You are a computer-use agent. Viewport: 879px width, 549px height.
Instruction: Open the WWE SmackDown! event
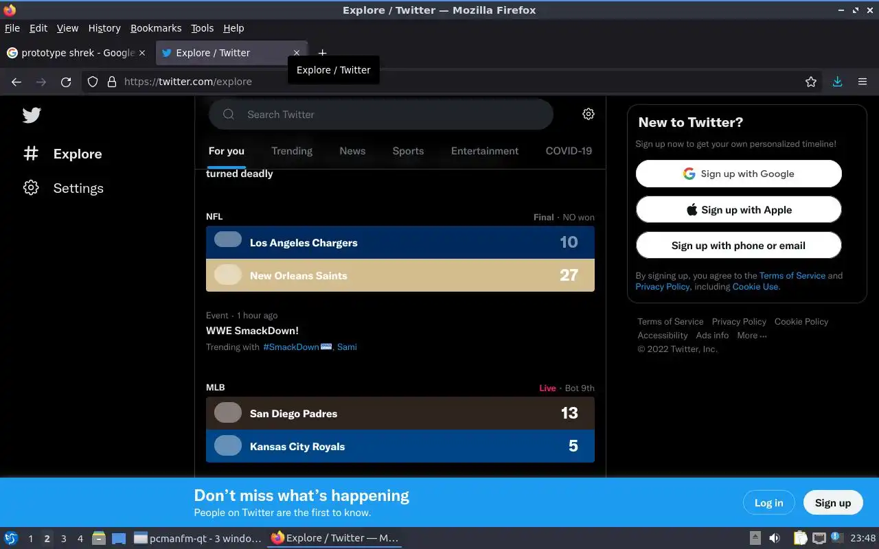(252, 330)
